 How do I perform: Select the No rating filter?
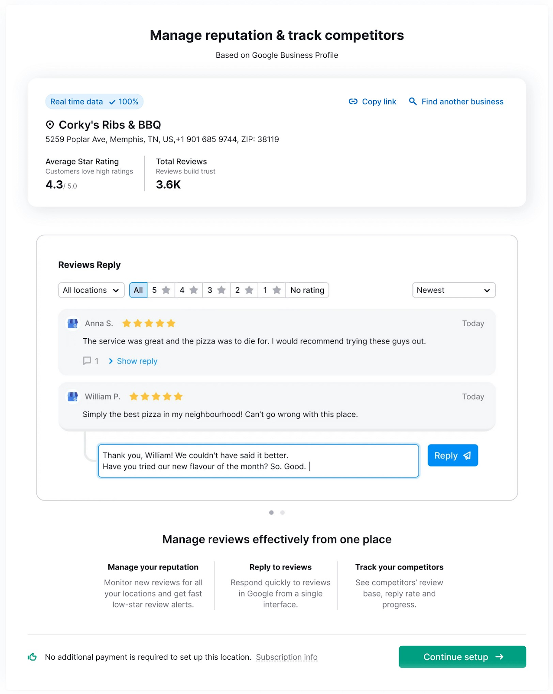tap(307, 290)
